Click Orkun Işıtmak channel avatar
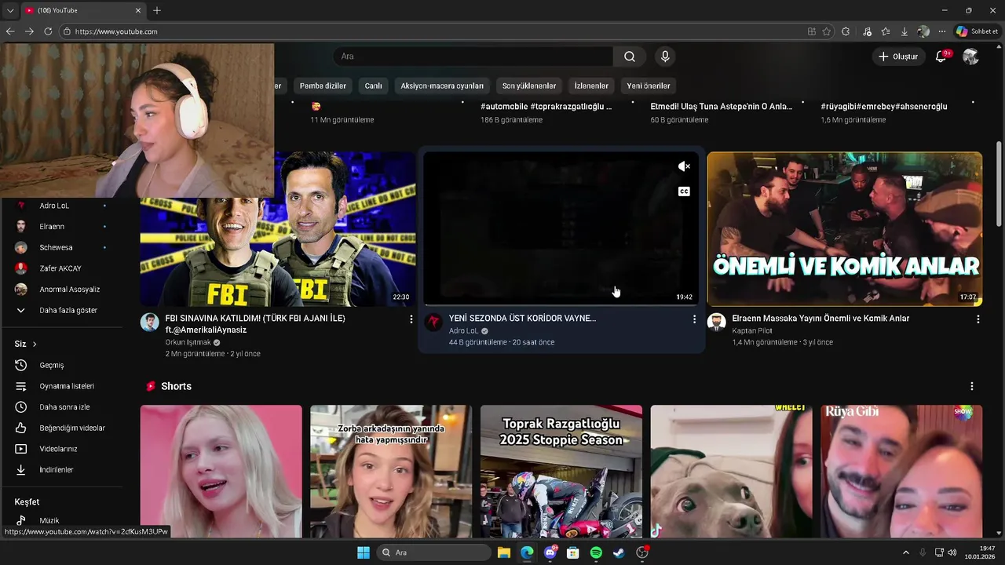The image size is (1005, 565). click(149, 322)
